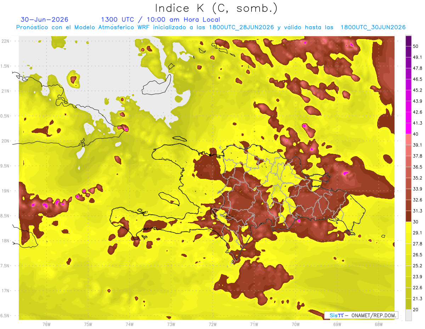Screen dimensions: 425x329
Task: Click the legend value 45.2
Action: pyautogui.click(x=418, y=90)
